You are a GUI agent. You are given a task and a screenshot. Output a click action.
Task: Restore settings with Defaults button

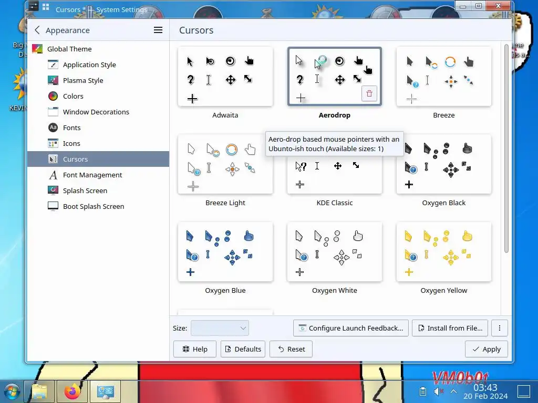coord(243,349)
